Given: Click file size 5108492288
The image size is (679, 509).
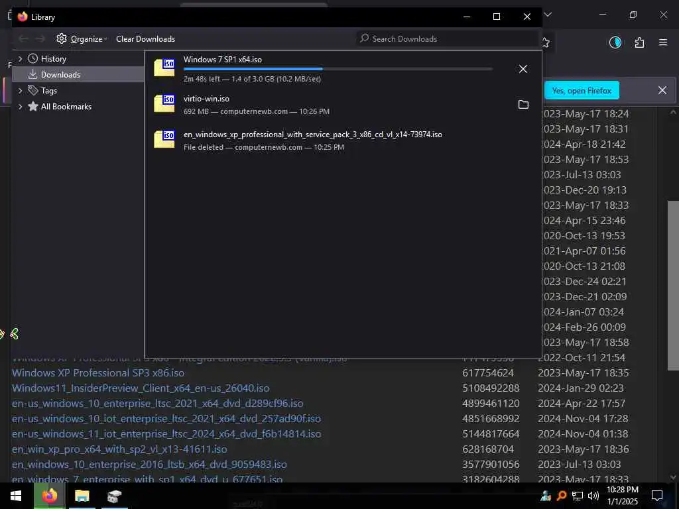Looking at the screenshot, I should [x=491, y=388].
